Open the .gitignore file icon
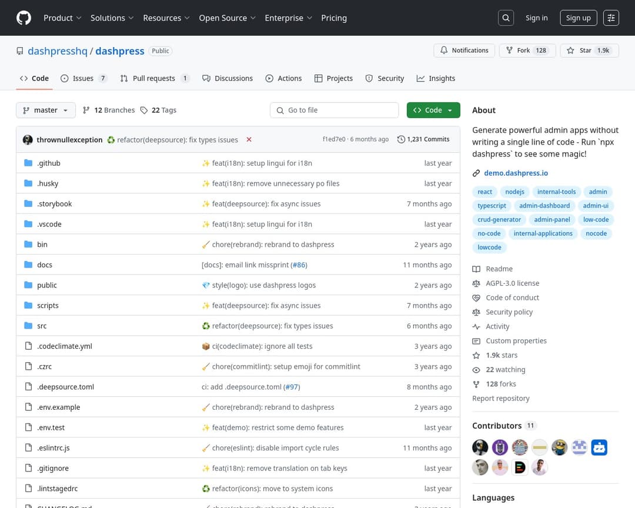Image resolution: width=635 pixels, height=508 pixels. [28, 468]
